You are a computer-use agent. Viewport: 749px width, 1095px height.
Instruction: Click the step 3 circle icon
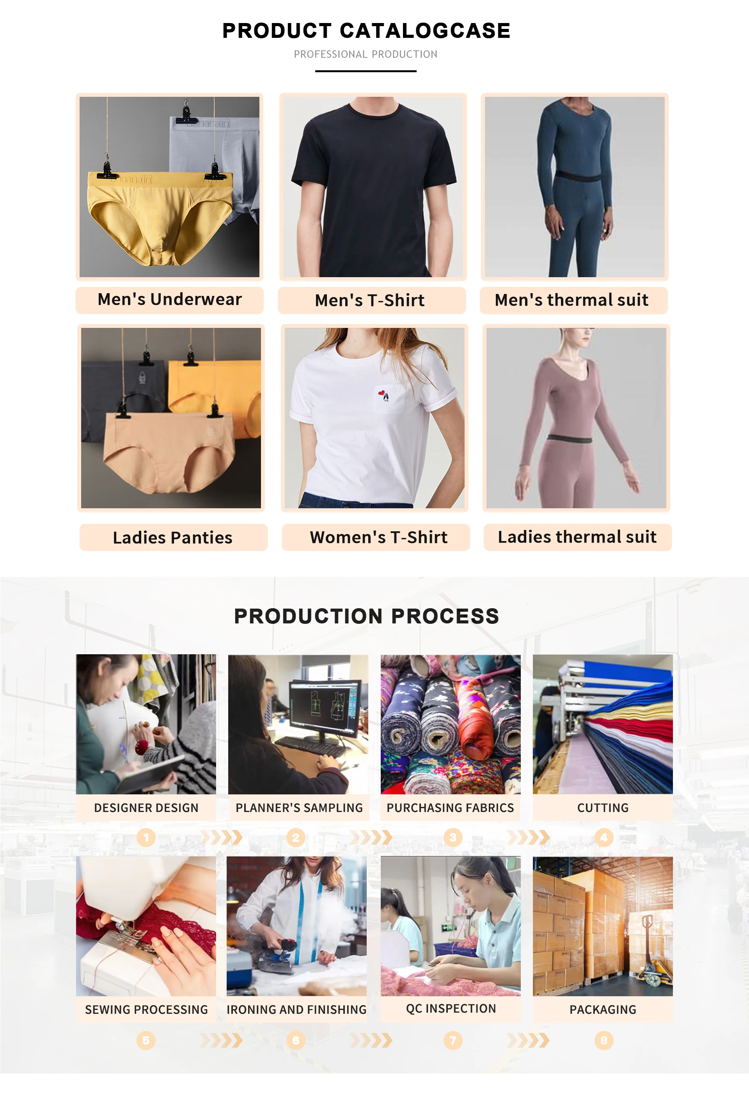coord(453,837)
